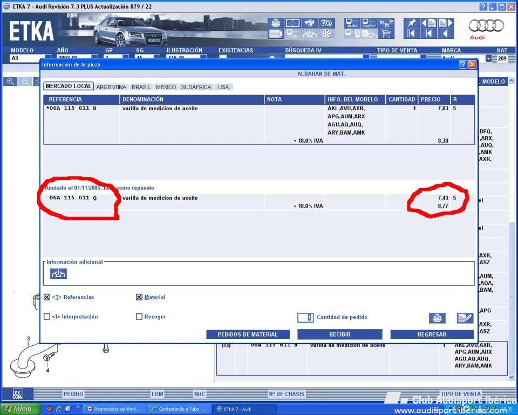Expand the MARCA dropdown arrow
This screenshot has width=518, height=415.
pyautogui.click(x=489, y=58)
